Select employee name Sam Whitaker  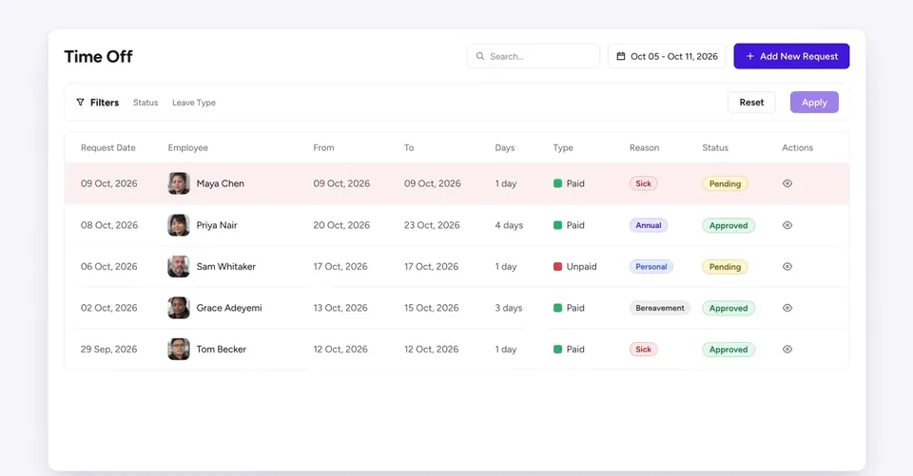tap(226, 267)
